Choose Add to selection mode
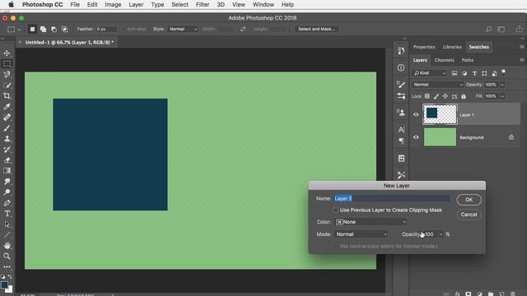This screenshot has height=296, width=527. (x=43, y=30)
